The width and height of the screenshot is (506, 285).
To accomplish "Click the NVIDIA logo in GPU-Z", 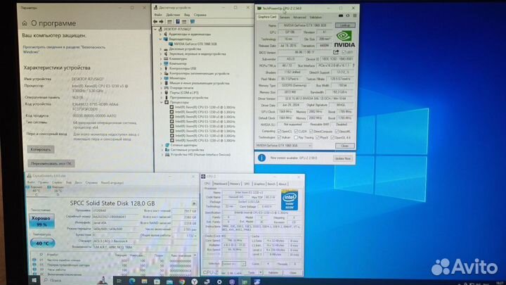I will [344, 39].
